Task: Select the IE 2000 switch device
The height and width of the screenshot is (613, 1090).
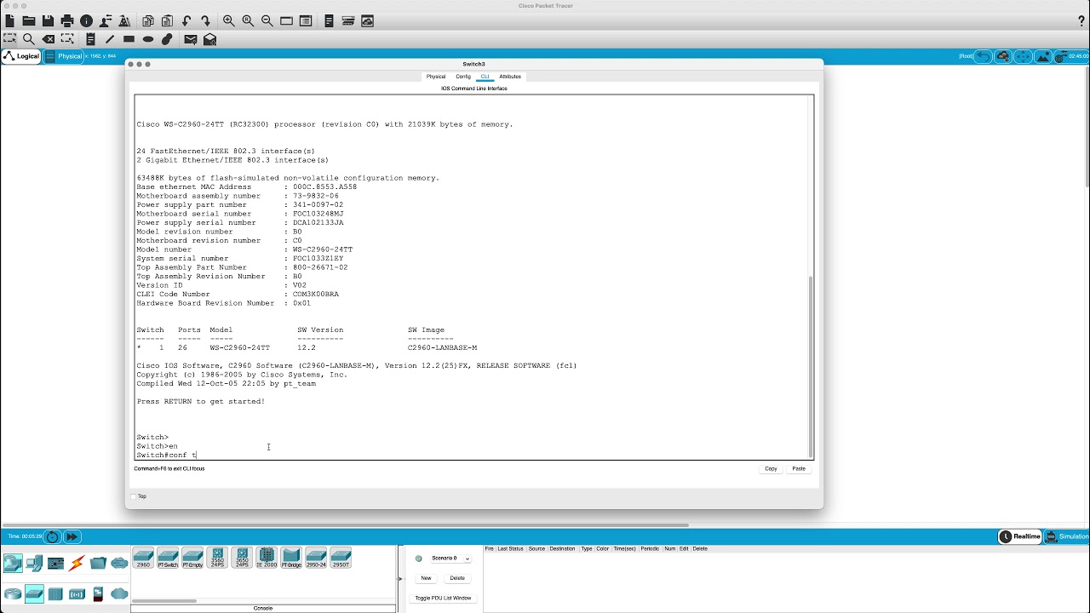Action: (x=267, y=558)
